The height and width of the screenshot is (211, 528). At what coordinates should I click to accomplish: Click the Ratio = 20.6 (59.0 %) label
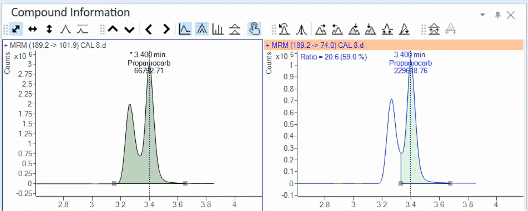click(x=333, y=57)
